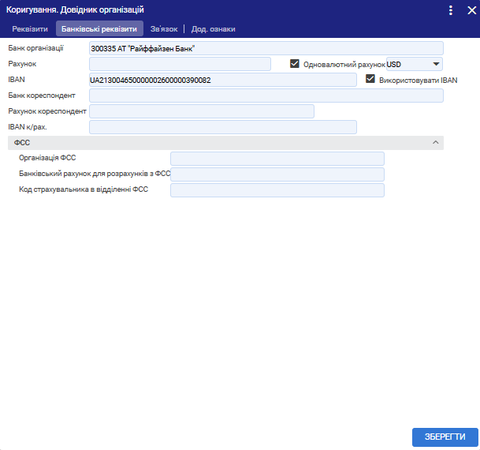
Task: Switch to the Реквізити tab
Action: point(30,29)
